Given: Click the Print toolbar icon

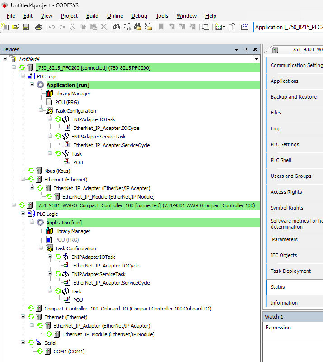Looking at the screenshot, I should [x=39, y=27].
